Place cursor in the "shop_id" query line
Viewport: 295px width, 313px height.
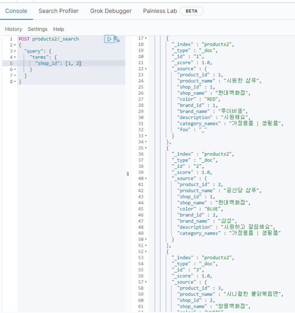(59, 63)
